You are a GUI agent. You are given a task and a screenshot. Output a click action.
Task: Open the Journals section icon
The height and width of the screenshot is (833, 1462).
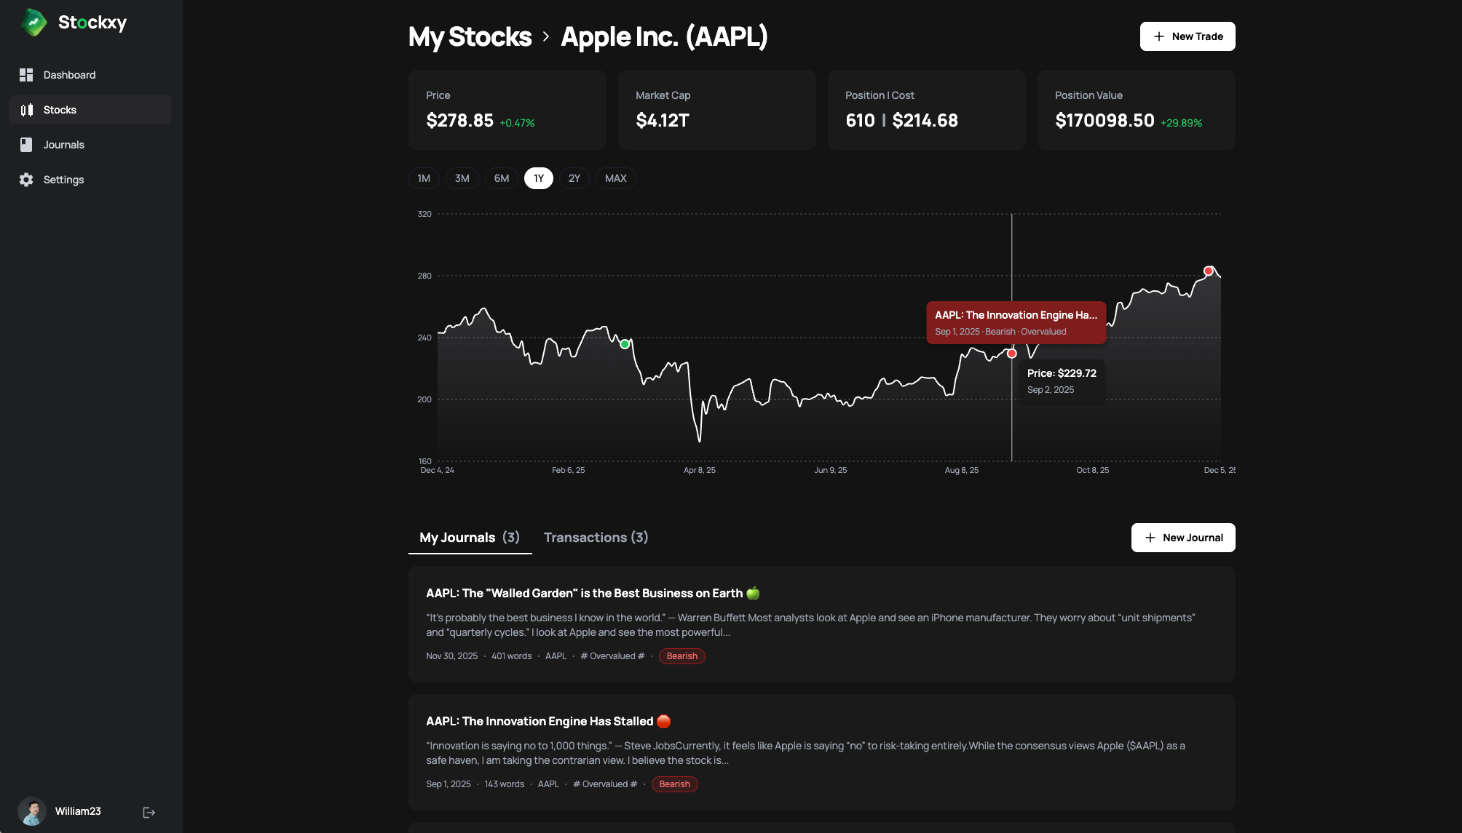click(x=26, y=144)
